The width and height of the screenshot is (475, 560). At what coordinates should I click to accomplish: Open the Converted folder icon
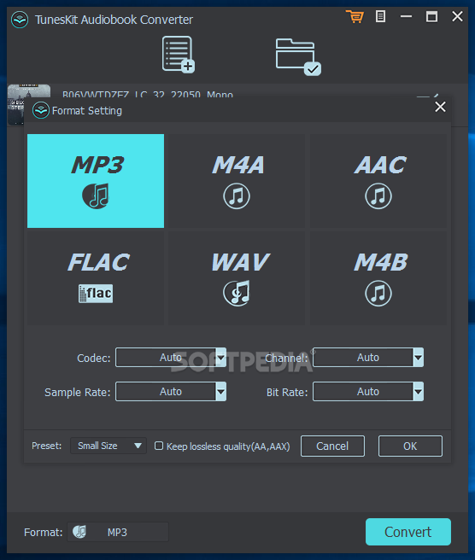click(x=298, y=57)
